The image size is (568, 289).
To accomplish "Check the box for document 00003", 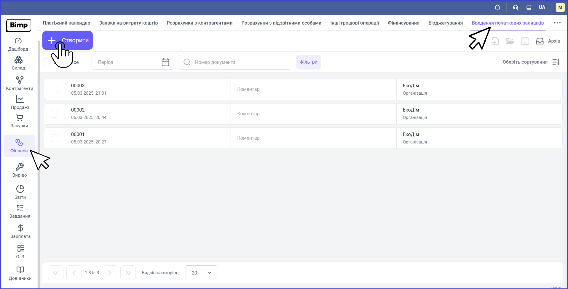I will [54, 89].
